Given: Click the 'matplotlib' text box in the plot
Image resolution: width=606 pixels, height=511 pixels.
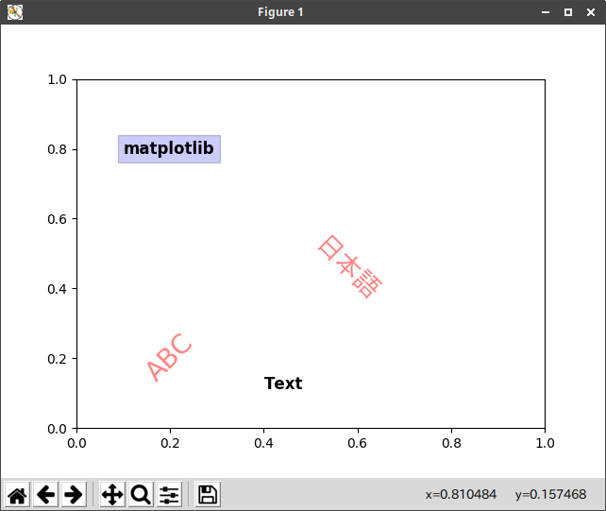Looking at the screenshot, I should 169,149.
